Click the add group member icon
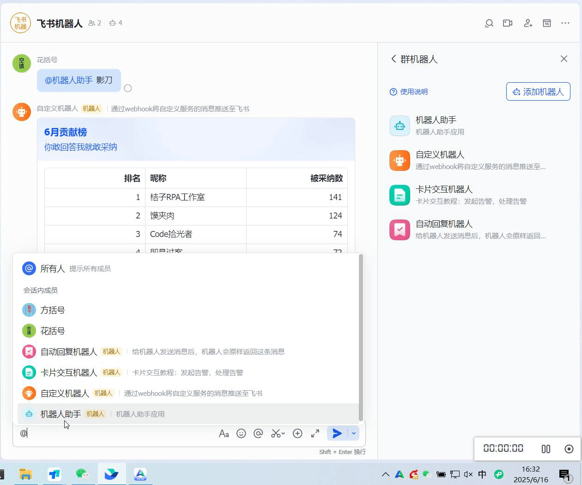The image size is (582, 485). pyautogui.click(x=528, y=23)
